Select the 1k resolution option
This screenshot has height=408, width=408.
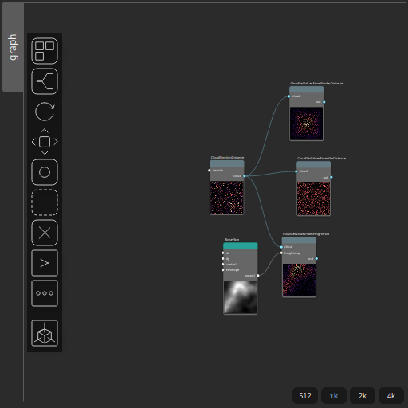[334, 396]
